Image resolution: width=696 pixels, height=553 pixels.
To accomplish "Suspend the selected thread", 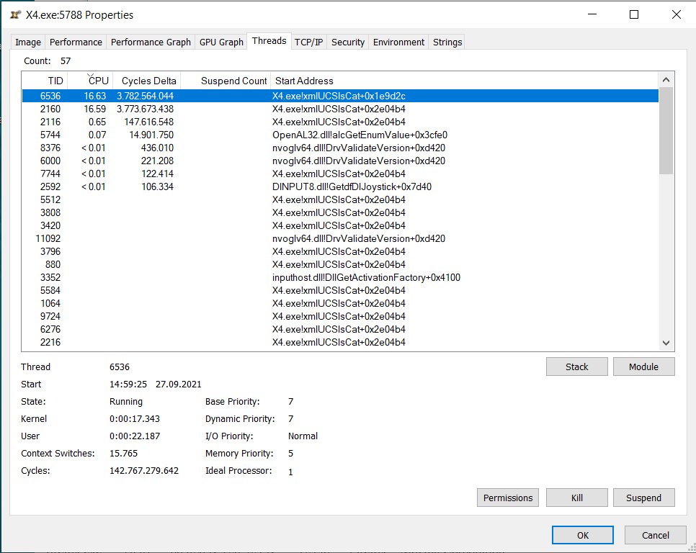I will point(643,498).
